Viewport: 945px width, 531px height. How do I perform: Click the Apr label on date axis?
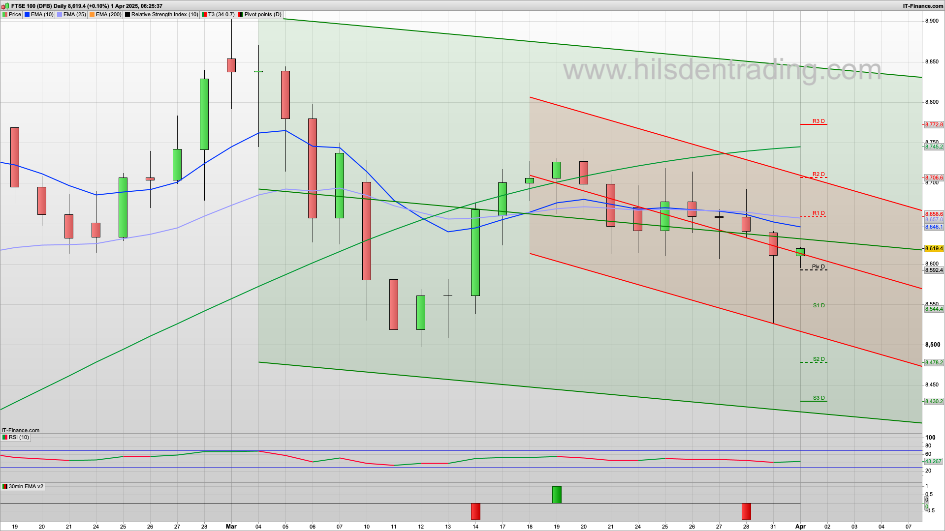pos(800,526)
